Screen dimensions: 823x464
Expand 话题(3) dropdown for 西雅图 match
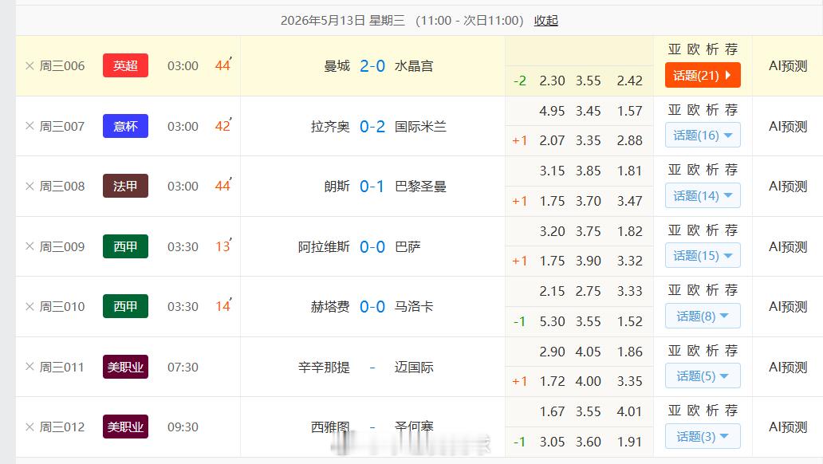coord(703,436)
